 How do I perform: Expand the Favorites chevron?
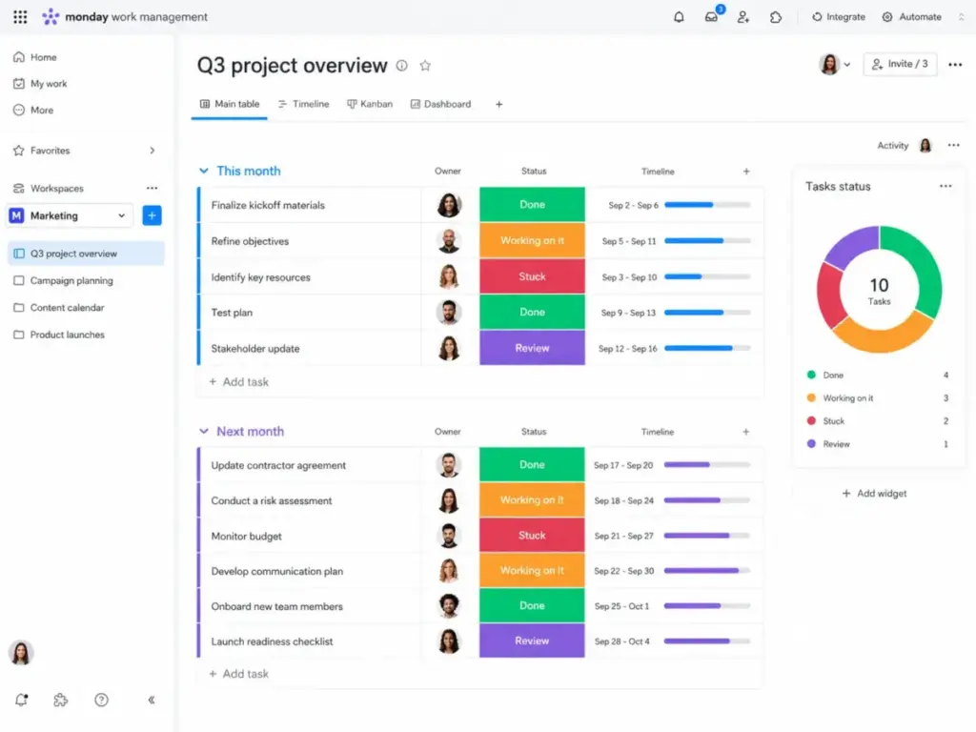tap(152, 151)
